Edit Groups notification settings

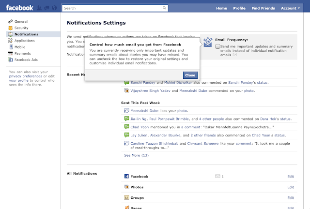(x=291, y=198)
